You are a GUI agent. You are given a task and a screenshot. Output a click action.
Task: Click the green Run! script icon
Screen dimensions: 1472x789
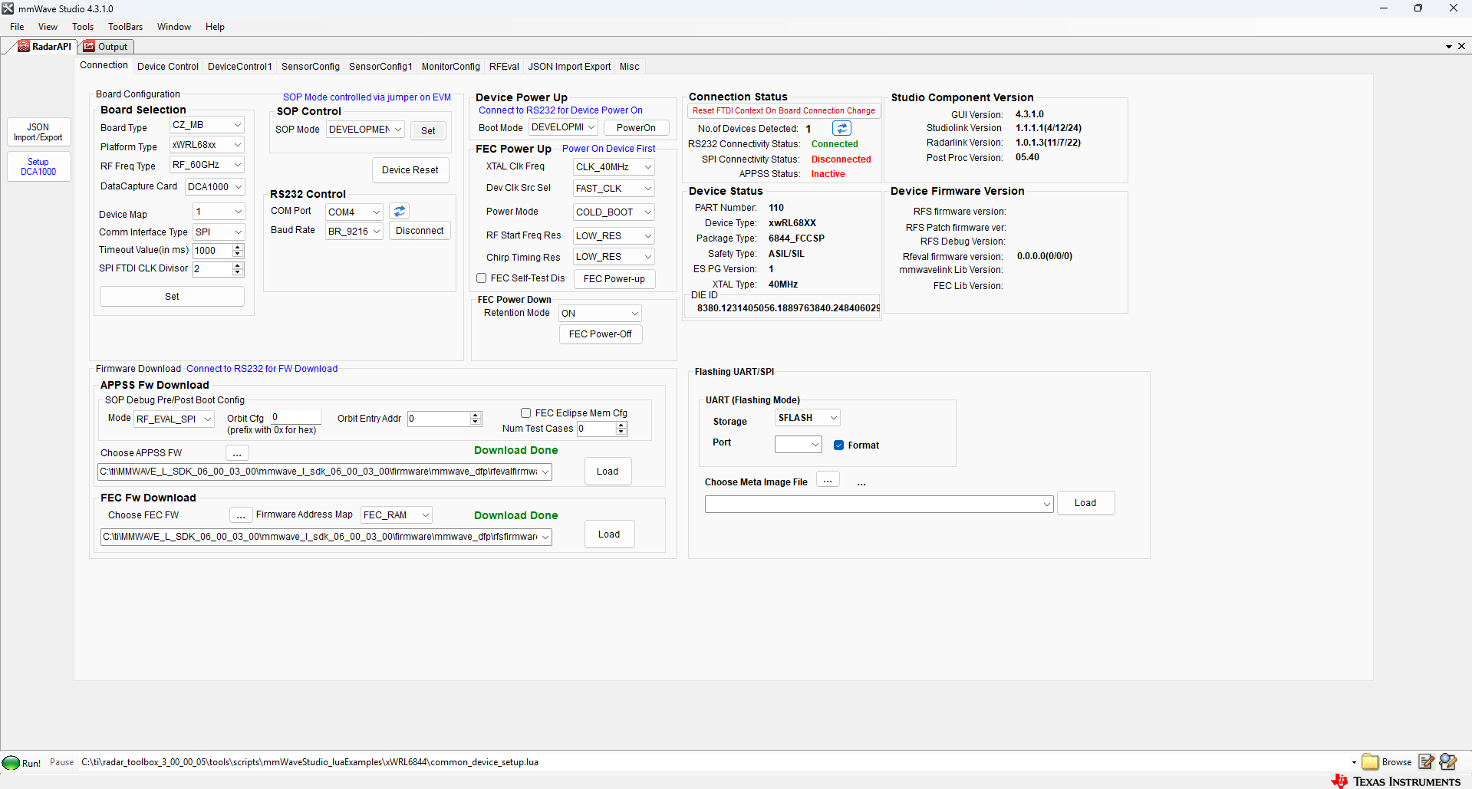pos(12,763)
